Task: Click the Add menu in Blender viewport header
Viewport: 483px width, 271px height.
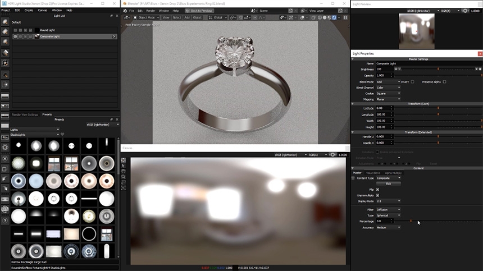Action: click(x=187, y=17)
